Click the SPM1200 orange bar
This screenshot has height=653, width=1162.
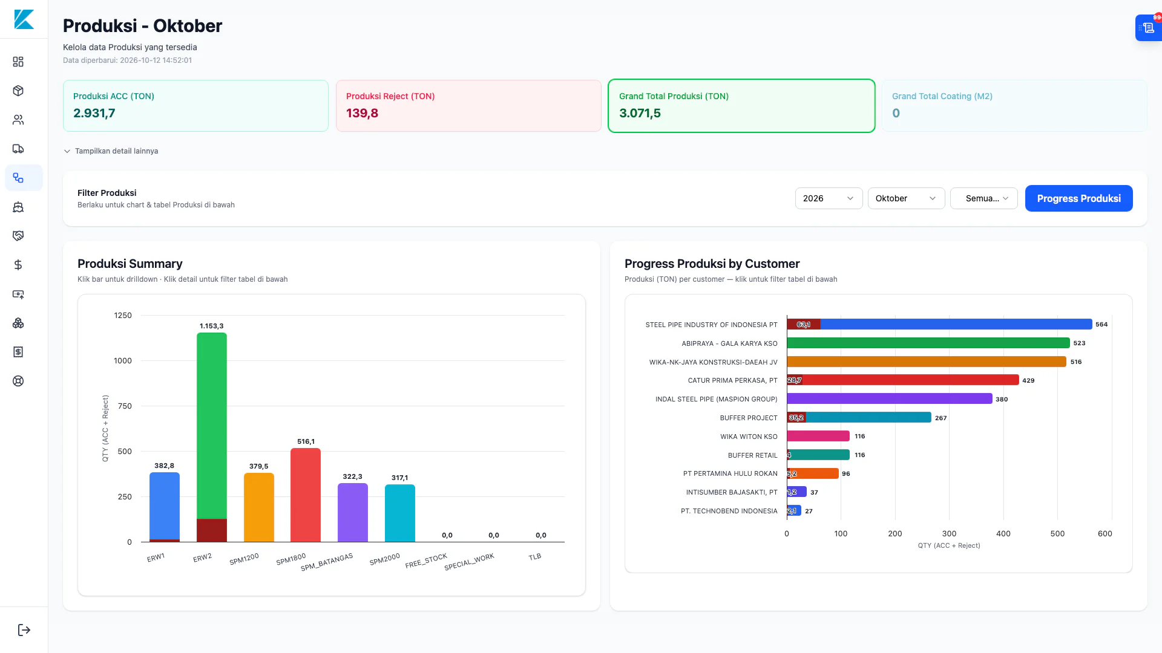pyautogui.click(x=259, y=507)
